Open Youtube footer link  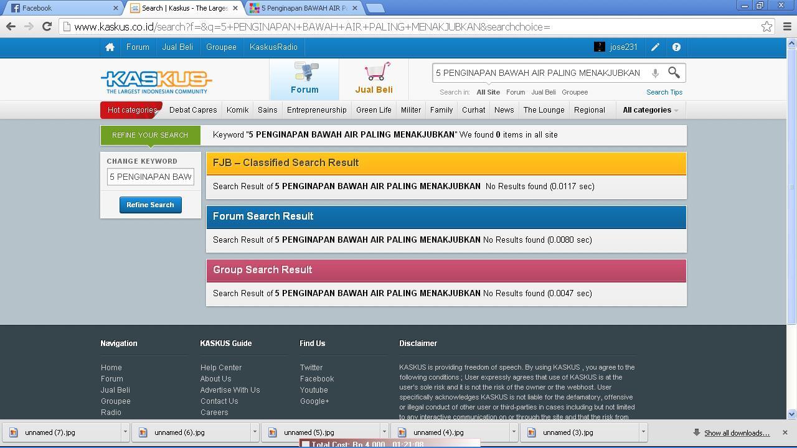pos(314,390)
